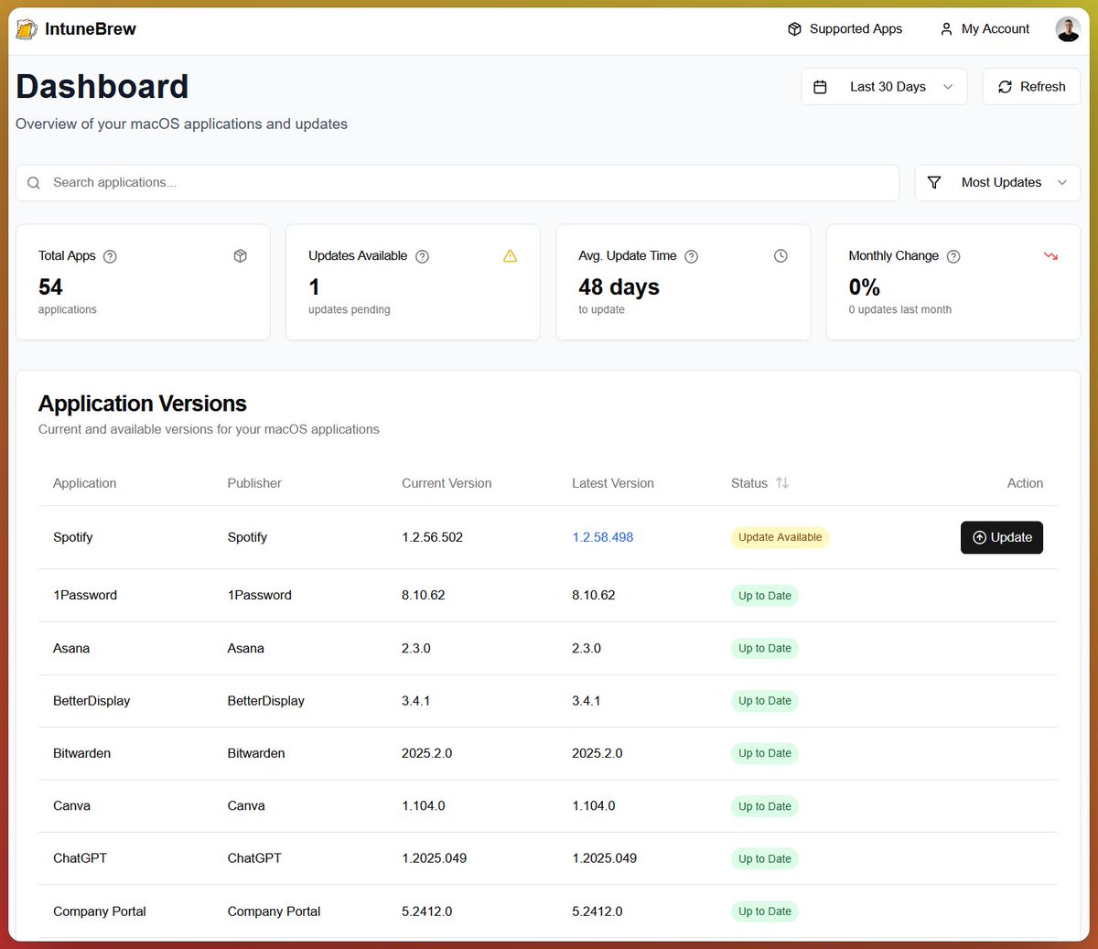Click the filter funnel icon near Most Updates

tap(934, 182)
